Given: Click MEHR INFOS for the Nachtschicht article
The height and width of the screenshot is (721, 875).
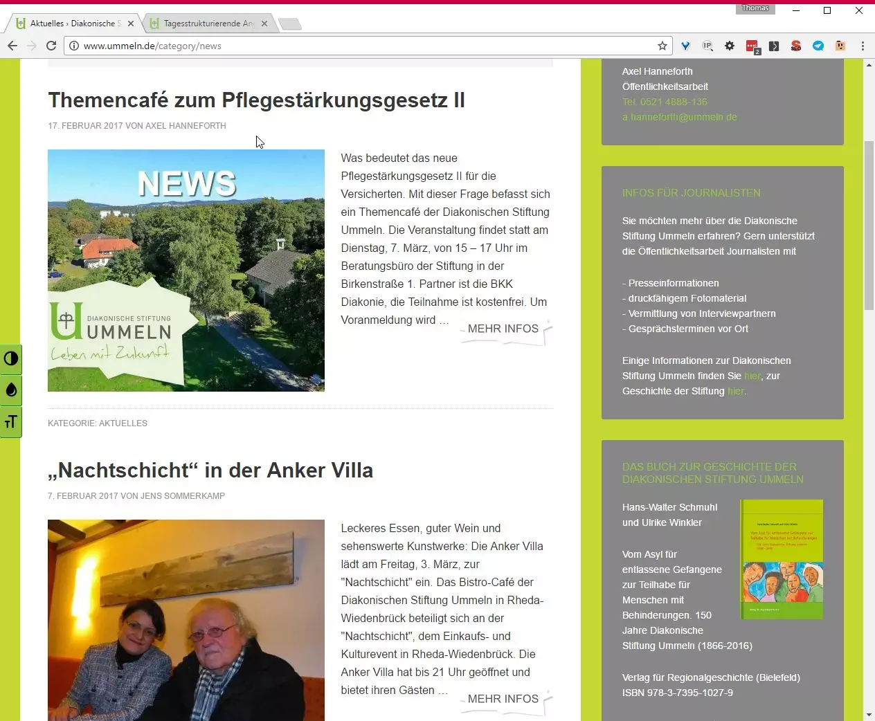Looking at the screenshot, I should [x=503, y=699].
